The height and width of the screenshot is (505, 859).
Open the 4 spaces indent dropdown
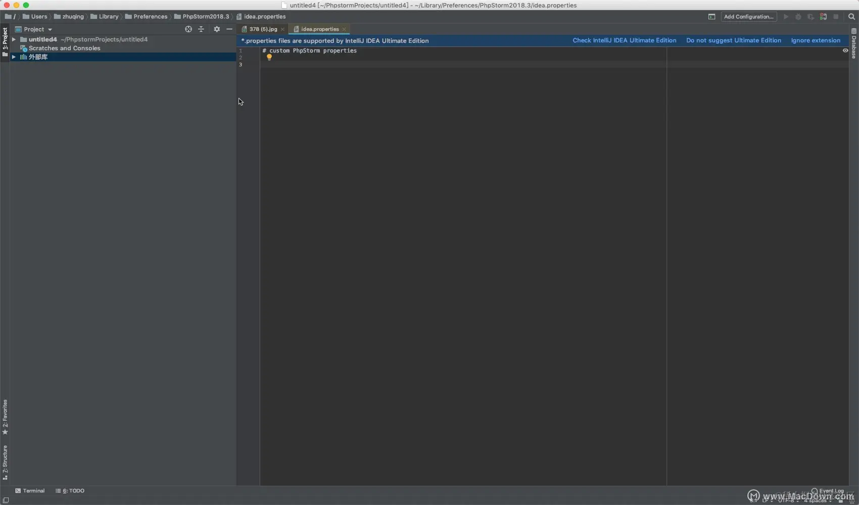tap(818, 500)
